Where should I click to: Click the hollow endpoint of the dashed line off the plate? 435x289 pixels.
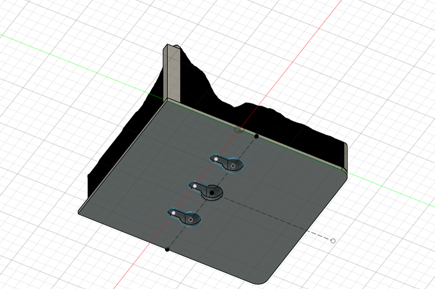coord(333,241)
